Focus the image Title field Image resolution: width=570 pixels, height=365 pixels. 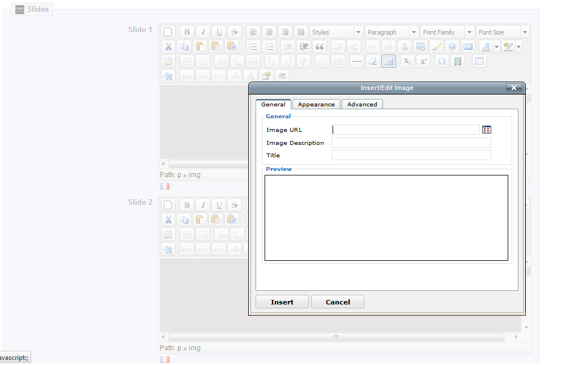click(x=411, y=155)
